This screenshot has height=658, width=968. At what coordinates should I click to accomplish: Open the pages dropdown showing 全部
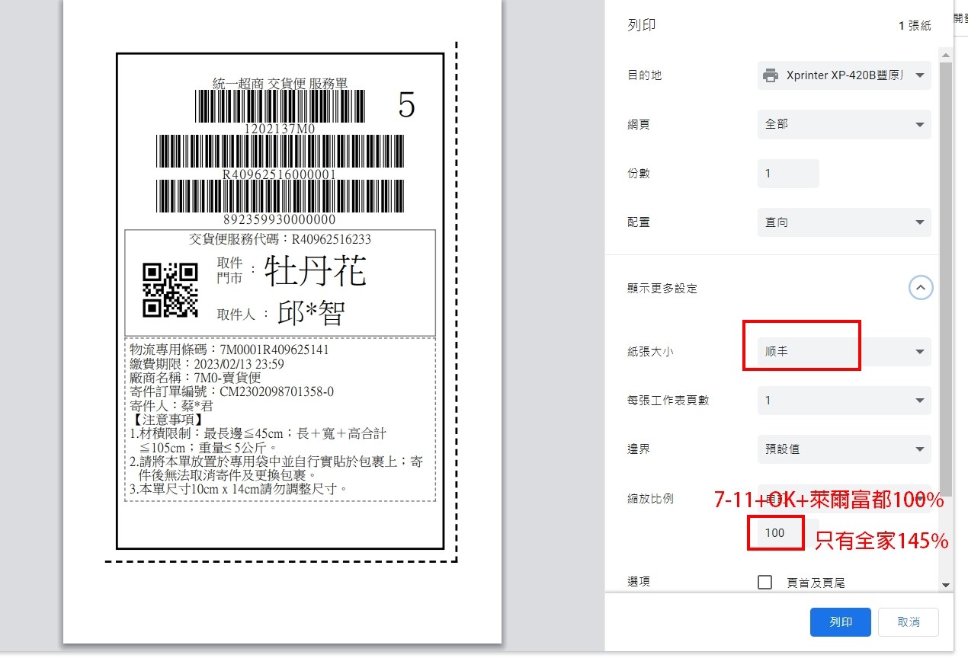click(844, 124)
